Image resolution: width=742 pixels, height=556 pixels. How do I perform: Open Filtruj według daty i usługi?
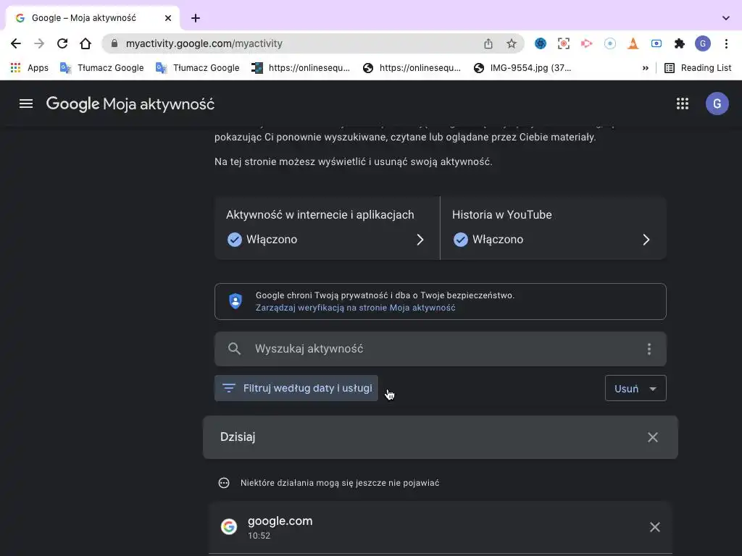296,388
